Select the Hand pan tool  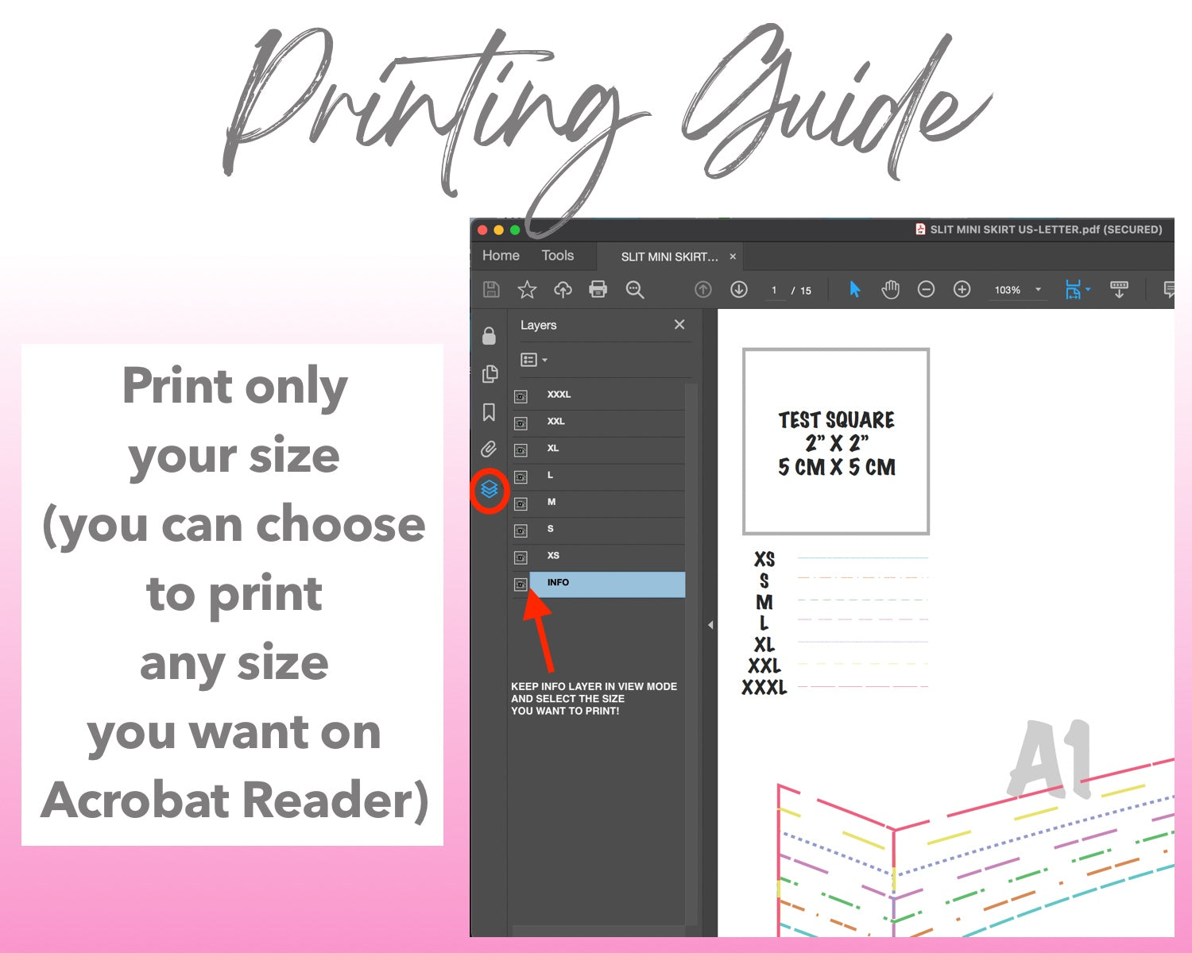click(890, 290)
